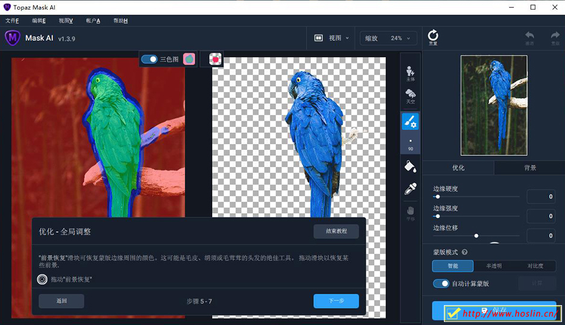The height and width of the screenshot is (325, 565).
Task: Switch to the 背景 tab
Action: pyautogui.click(x=529, y=168)
